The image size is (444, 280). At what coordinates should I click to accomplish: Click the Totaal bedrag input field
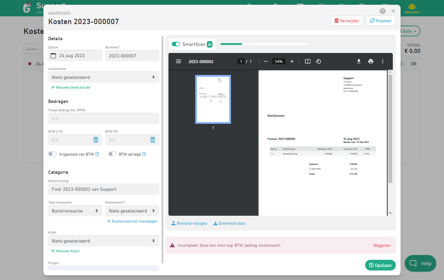coord(104,118)
